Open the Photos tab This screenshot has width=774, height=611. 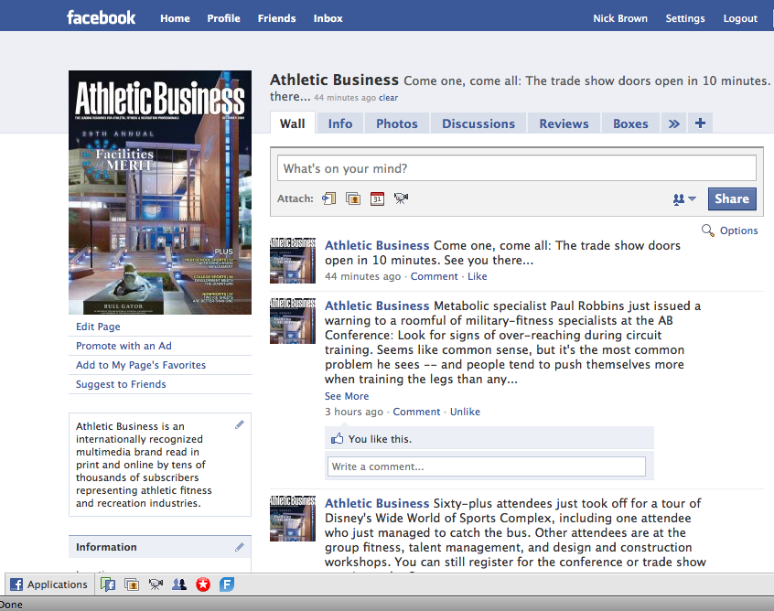coord(397,123)
